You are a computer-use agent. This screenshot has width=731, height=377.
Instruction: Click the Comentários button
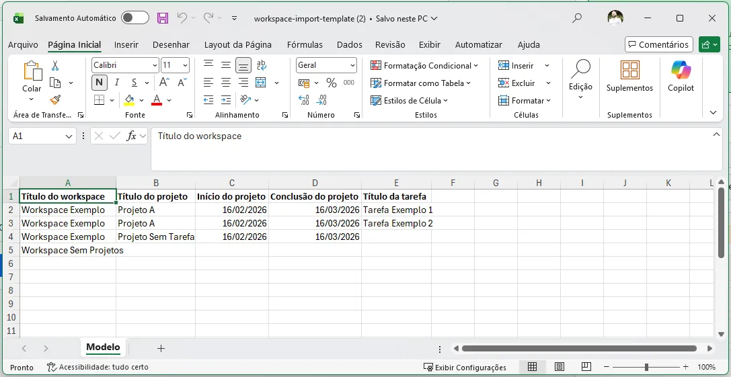[659, 45]
